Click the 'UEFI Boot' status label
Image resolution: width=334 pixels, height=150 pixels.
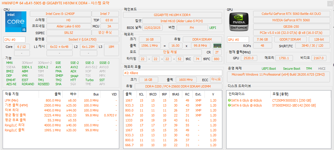[x=269, y=69]
